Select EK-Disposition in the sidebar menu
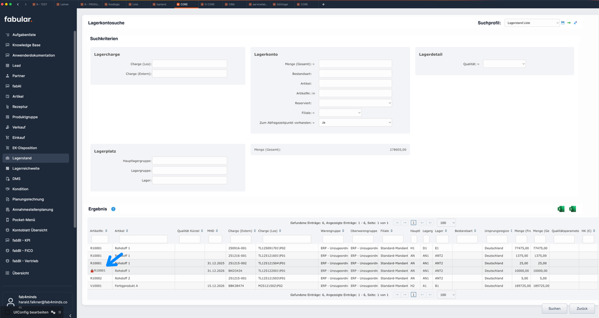Image resolution: width=599 pixels, height=318 pixels. tap(25, 148)
